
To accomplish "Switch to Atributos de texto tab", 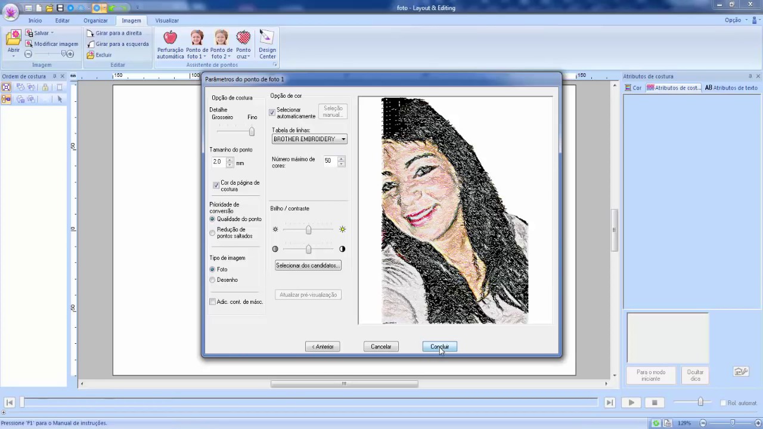I will coord(731,88).
